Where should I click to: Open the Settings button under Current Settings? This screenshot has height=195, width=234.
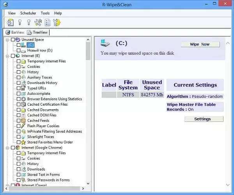pyautogui.click(x=204, y=119)
